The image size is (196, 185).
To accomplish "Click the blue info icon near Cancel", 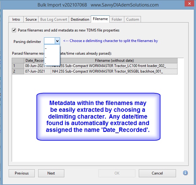I will (x=185, y=173).
